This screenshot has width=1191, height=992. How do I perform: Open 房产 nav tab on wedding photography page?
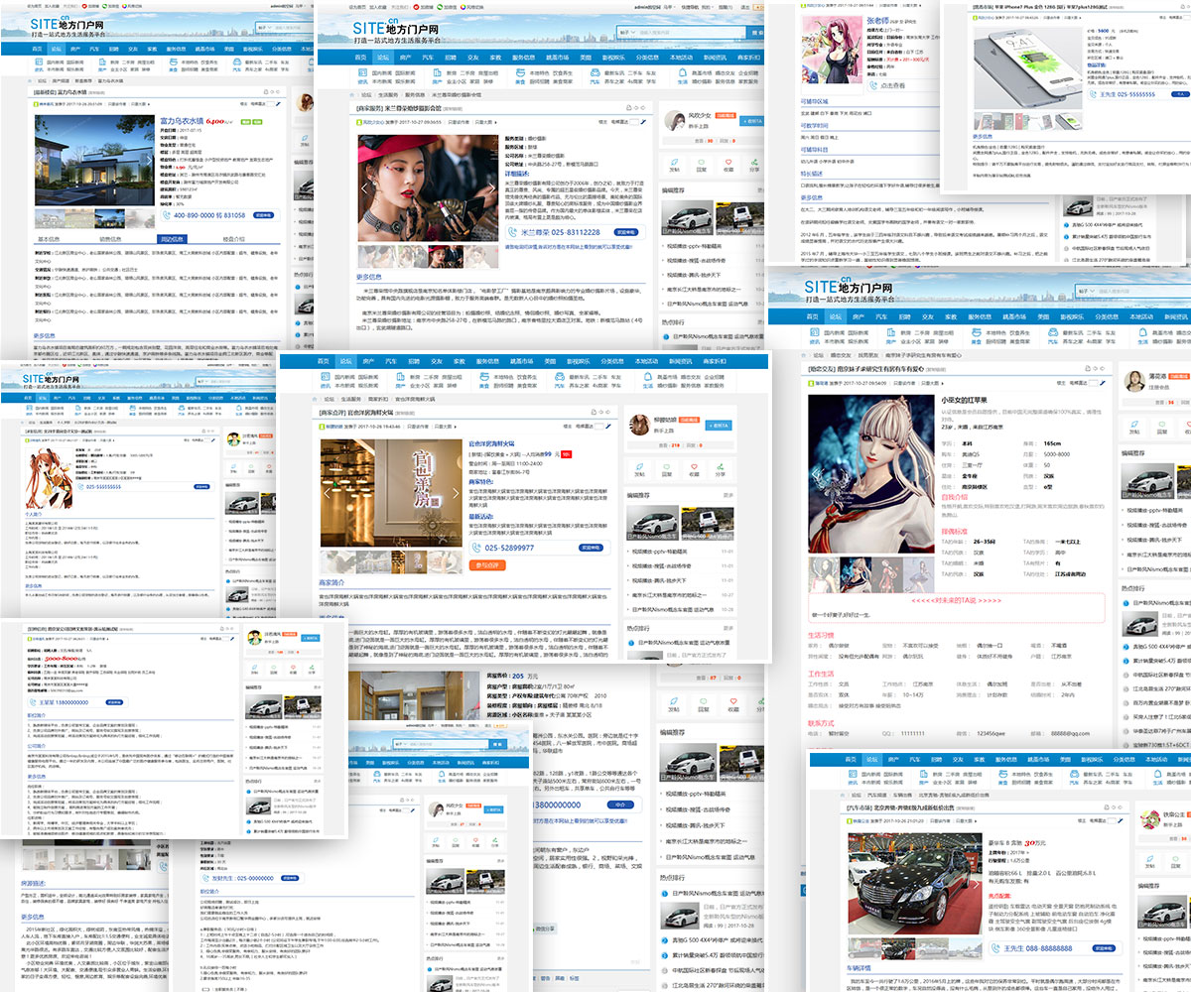click(x=406, y=58)
